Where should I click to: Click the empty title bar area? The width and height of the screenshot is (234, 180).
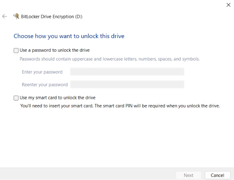[112, 5]
